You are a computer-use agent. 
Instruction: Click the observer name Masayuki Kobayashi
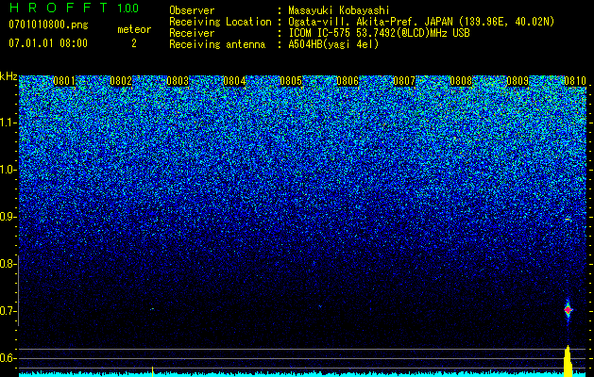click(339, 10)
